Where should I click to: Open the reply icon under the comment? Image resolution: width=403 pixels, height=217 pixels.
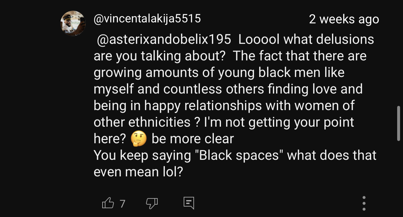click(189, 203)
